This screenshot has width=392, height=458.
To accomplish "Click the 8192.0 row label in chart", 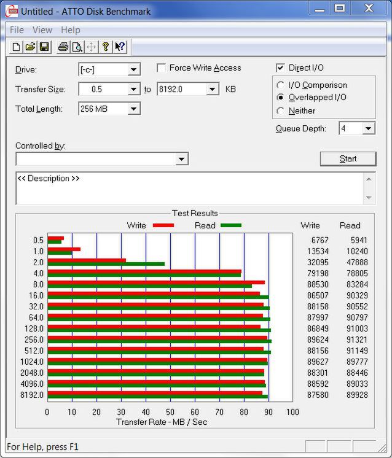I will tap(32, 395).
